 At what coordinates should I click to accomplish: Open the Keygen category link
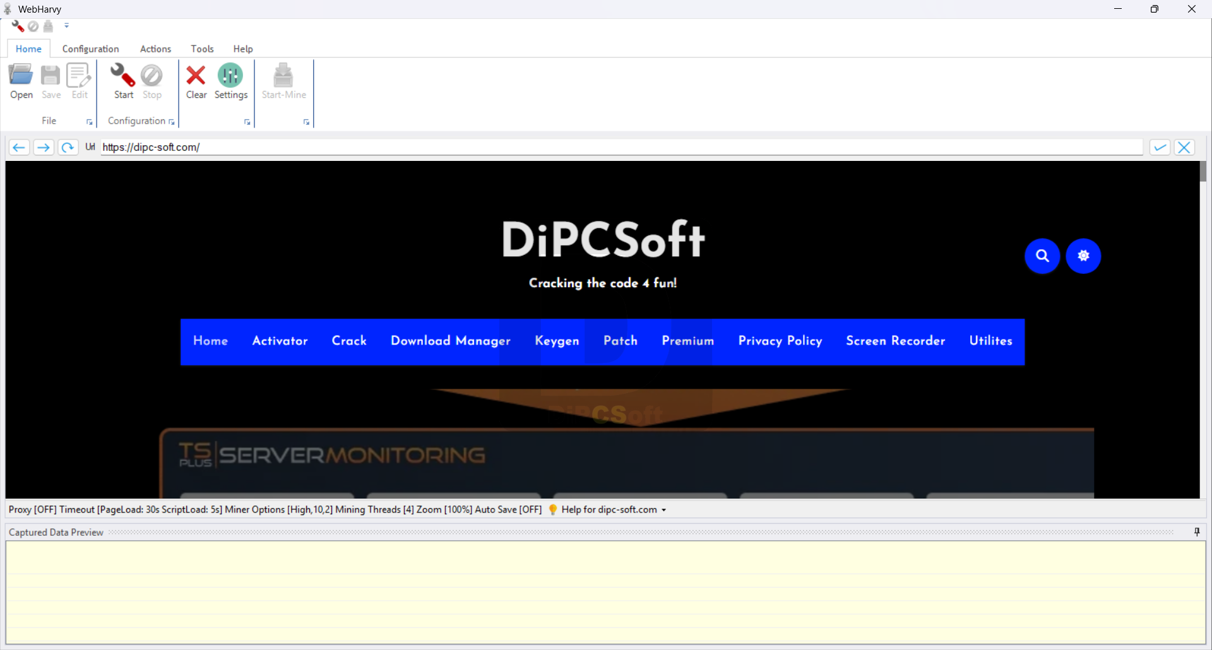pos(557,341)
